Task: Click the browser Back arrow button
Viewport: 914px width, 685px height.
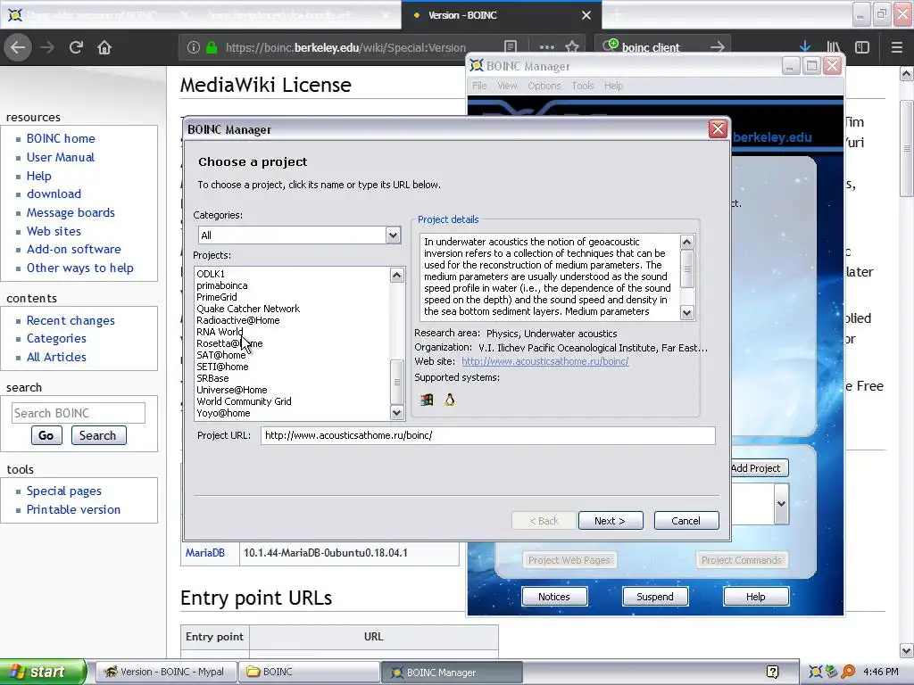Action: [18, 47]
